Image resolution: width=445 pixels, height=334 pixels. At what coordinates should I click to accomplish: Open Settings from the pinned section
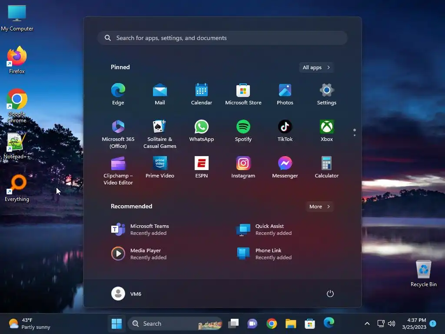pyautogui.click(x=327, y=94)
